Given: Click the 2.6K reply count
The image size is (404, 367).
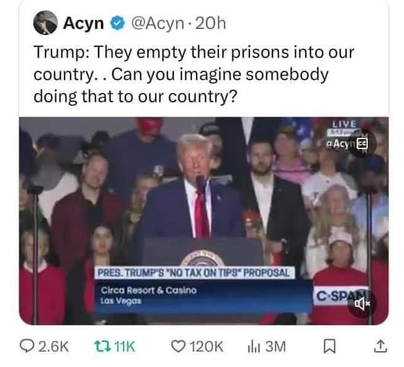Looking at the screenshot, I should (53, 346).
